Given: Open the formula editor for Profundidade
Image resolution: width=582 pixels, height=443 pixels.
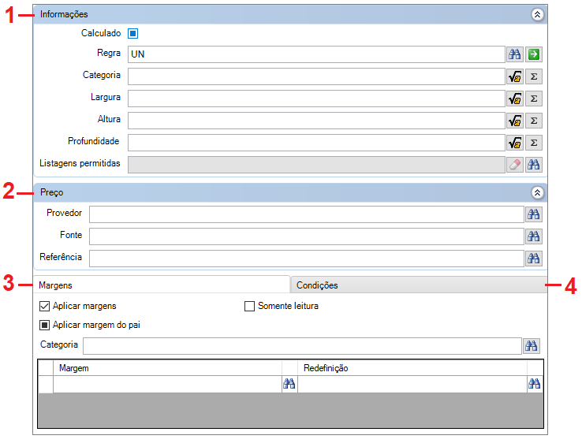Looking at the screenshot, I should click(514, 143).
